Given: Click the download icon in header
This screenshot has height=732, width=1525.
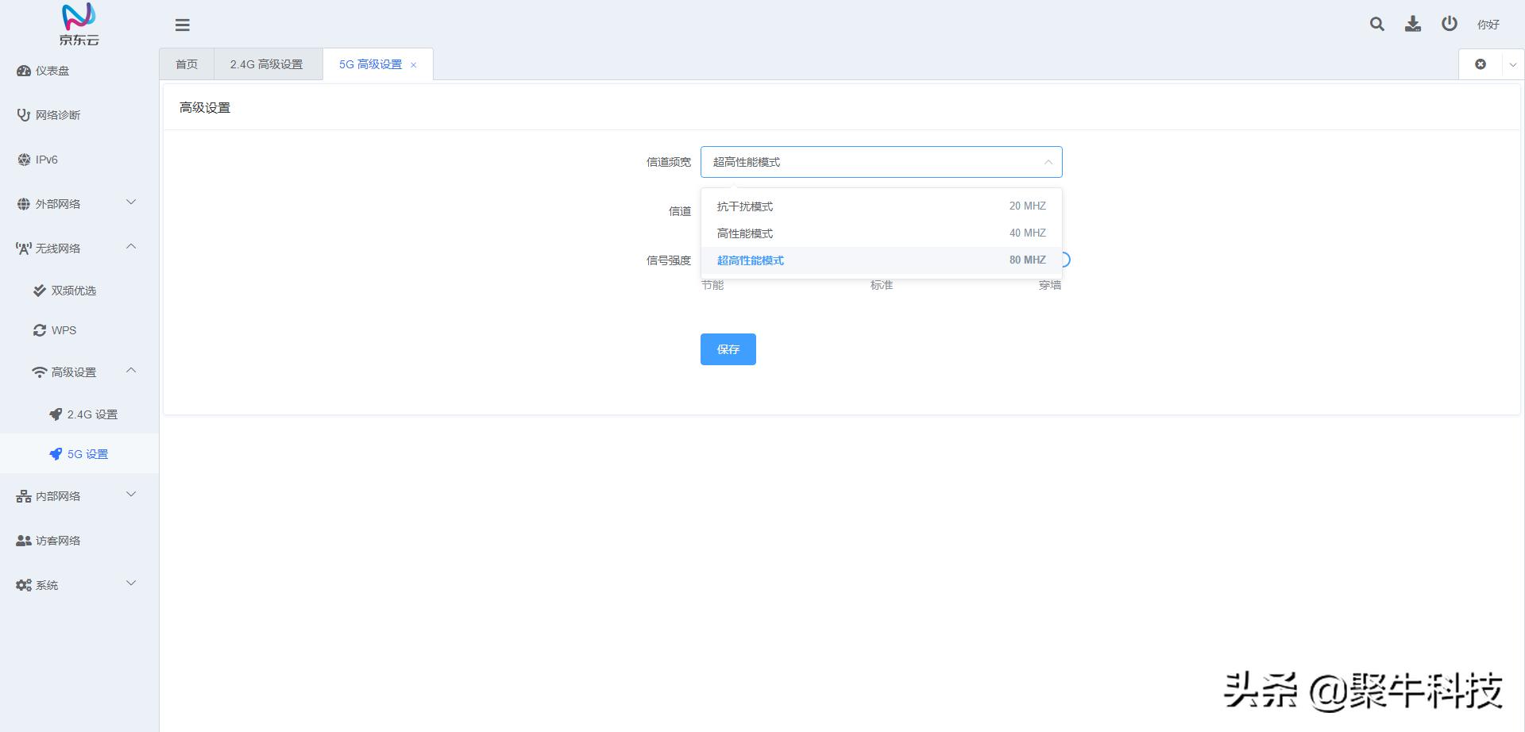Looking at the screenshot, I should pos(1413,24).
